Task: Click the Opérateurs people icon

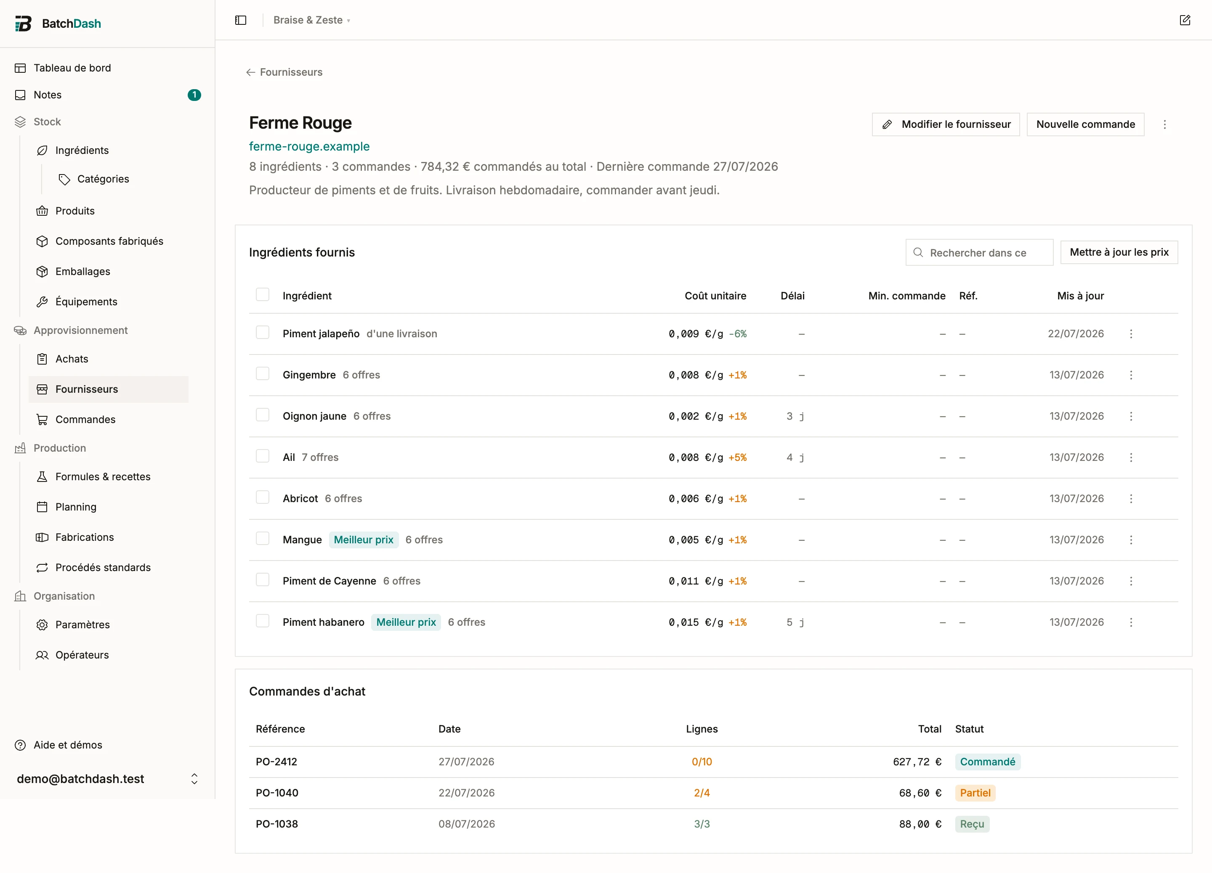Action: click(42, 655)
